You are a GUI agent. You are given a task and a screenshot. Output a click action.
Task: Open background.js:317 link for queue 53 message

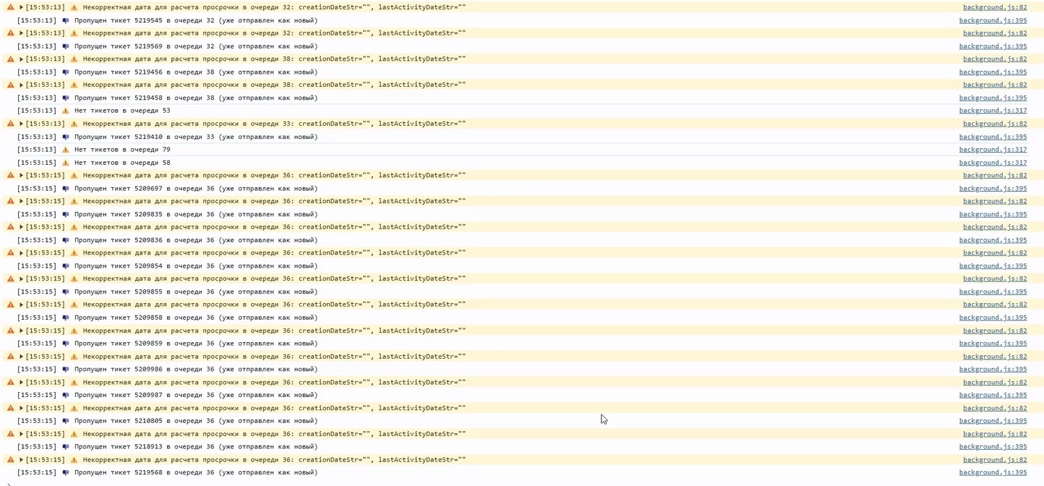(992, 111)
